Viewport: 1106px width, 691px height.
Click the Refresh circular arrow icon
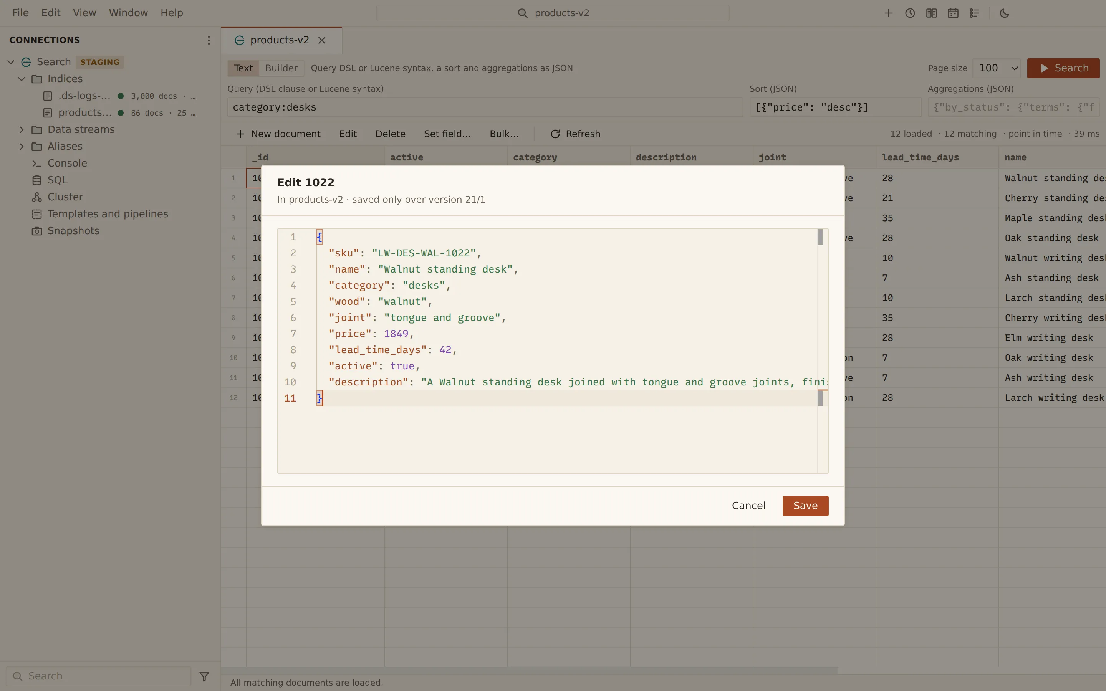pos(555,134)
